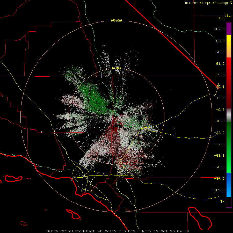Click the blue segment of the color bar
This screenshot has height=233, width=233.
[229, 185]
